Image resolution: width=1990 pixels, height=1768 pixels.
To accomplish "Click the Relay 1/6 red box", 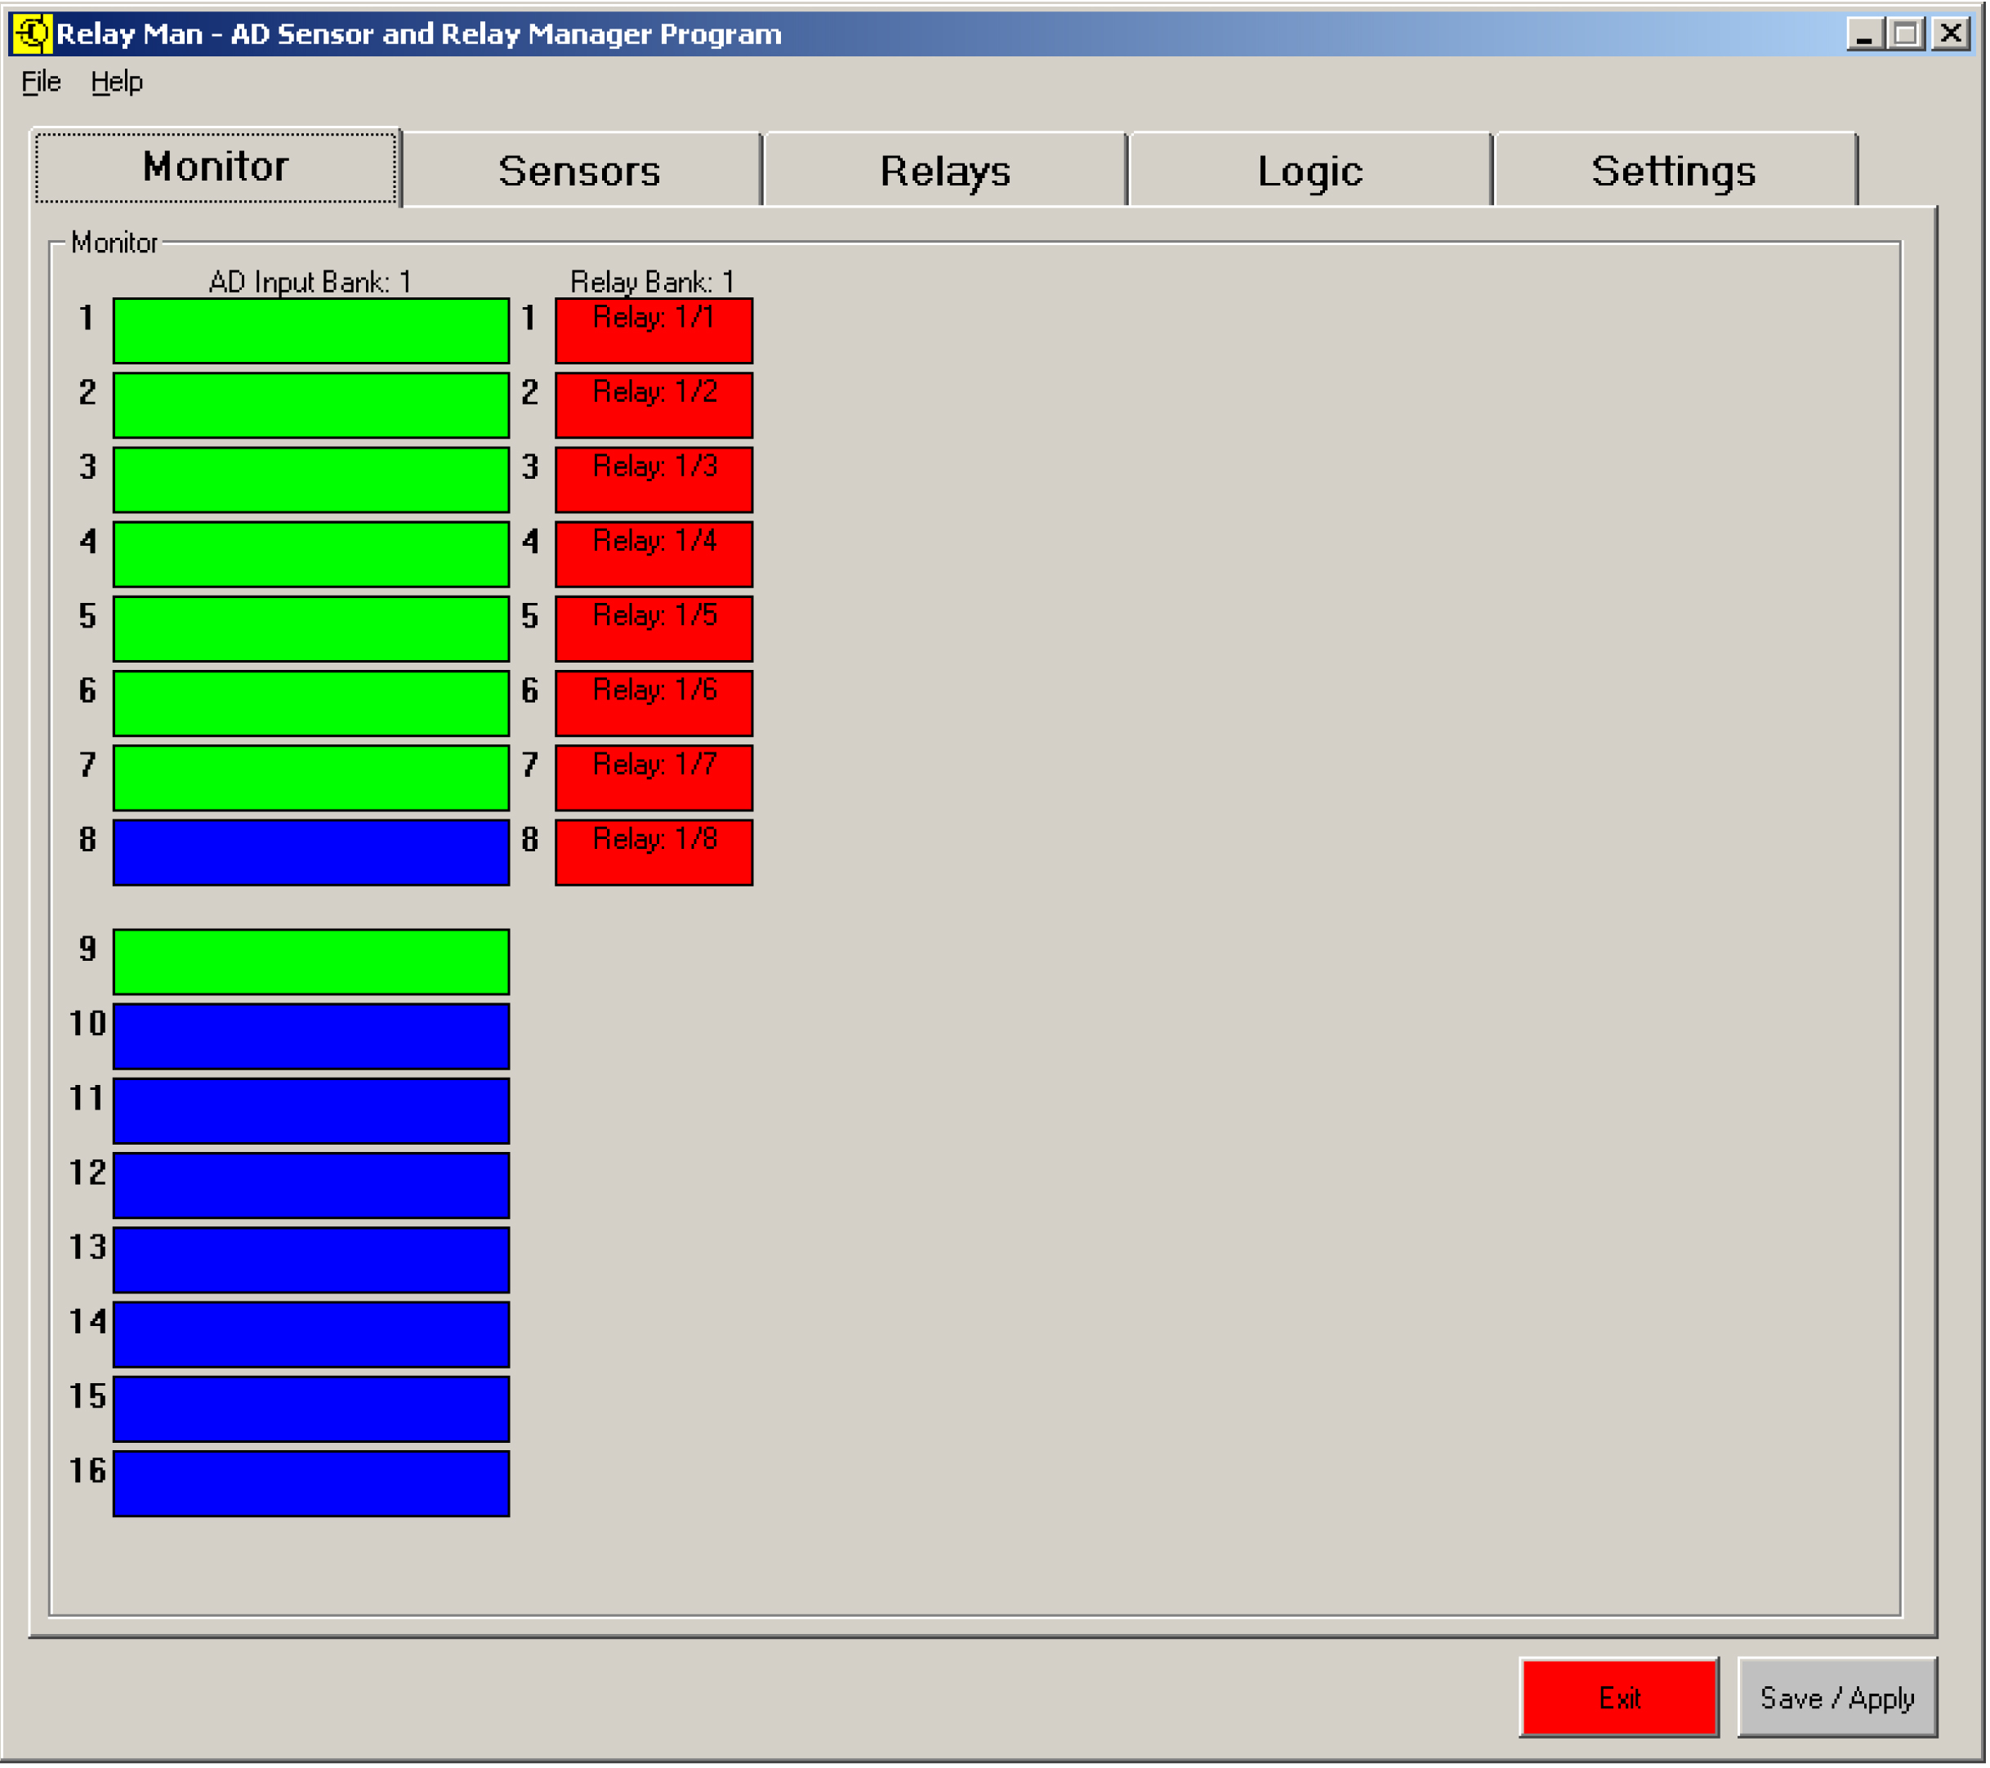I will tap(654, 704).
